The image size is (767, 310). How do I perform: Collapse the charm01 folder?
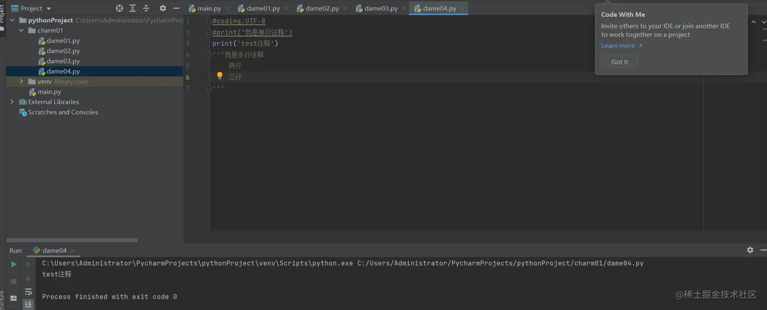(21, 30)
